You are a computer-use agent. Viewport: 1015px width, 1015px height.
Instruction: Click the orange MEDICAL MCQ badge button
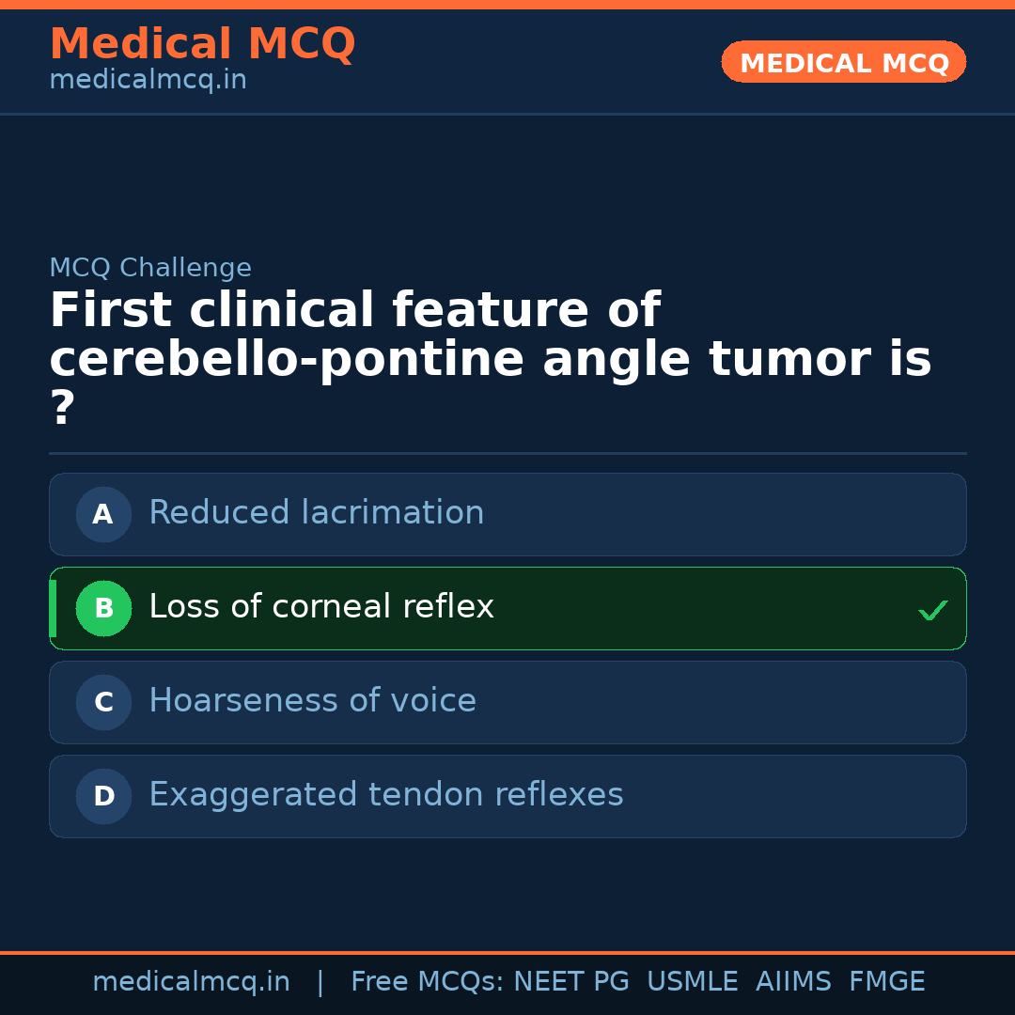(843, 62)
